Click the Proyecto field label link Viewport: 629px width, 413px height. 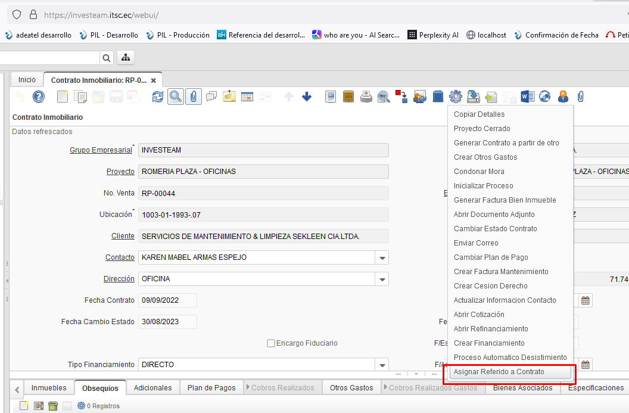pyautogui.click(x=120, y=172)
